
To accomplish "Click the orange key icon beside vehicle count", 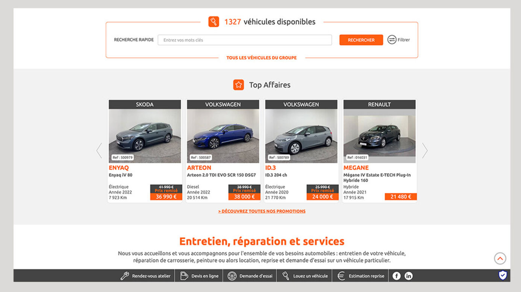I will (x=214, y=22).
